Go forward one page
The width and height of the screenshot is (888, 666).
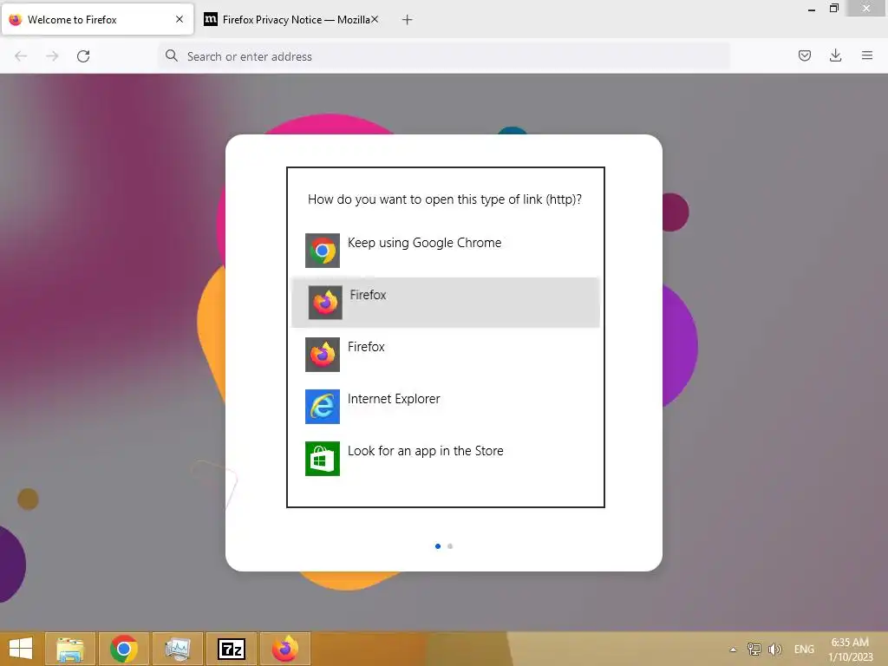(x=52, y=56)
